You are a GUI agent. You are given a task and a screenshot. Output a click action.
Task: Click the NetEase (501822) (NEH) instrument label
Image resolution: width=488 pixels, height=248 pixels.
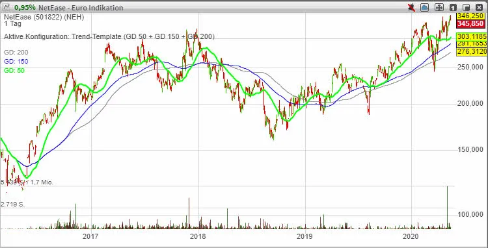pyautogui.click(x=44, y=18)
